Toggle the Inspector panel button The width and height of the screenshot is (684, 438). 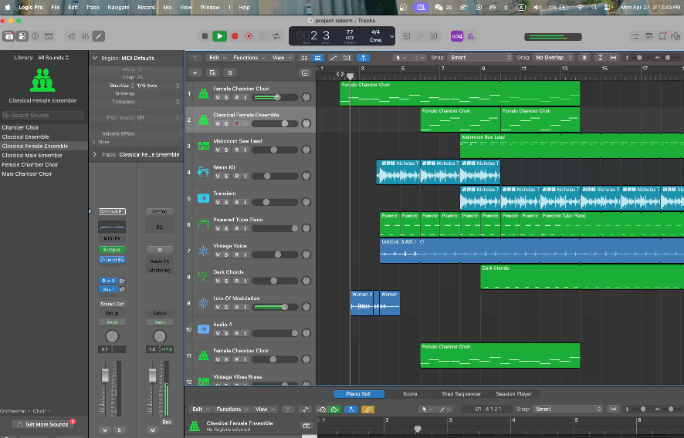pos(22,36)
